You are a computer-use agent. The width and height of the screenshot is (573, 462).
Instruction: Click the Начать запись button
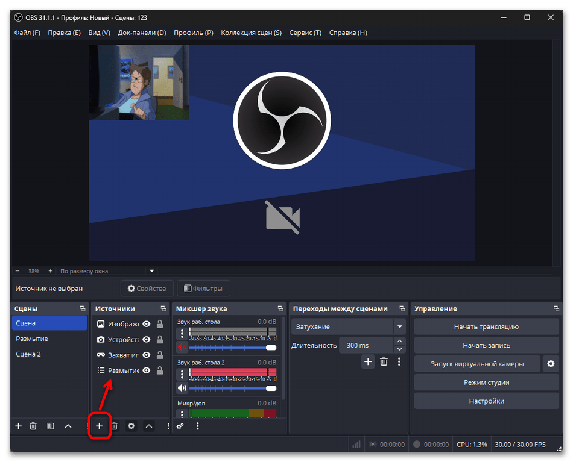486,345
